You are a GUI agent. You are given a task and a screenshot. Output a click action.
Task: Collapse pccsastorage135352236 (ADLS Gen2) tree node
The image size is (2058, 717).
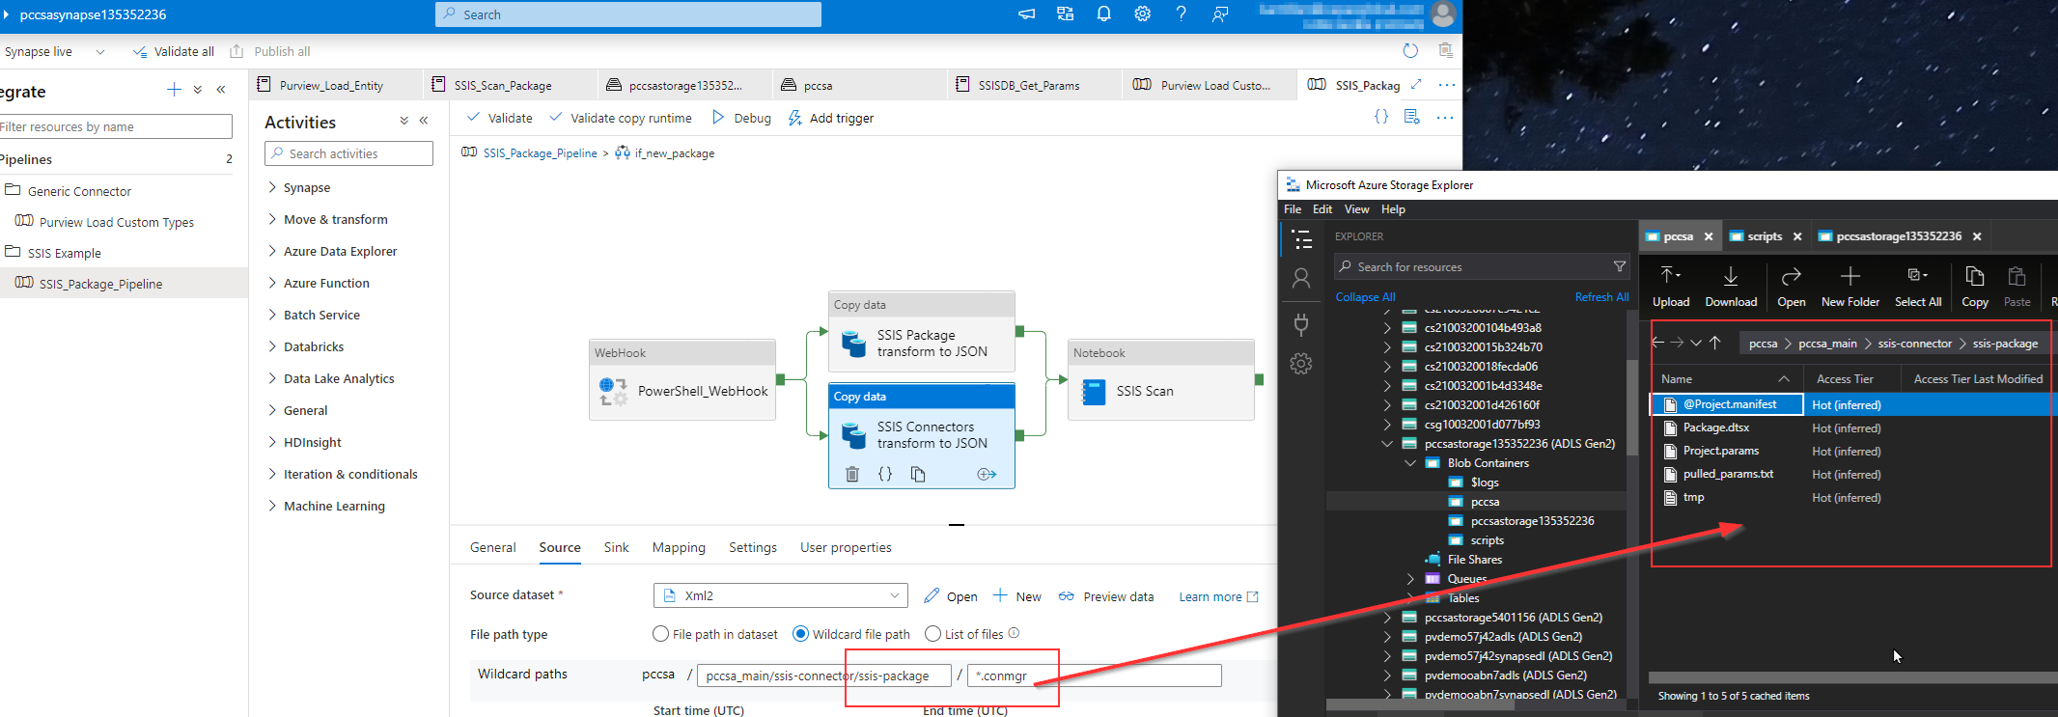point(1387,444)
